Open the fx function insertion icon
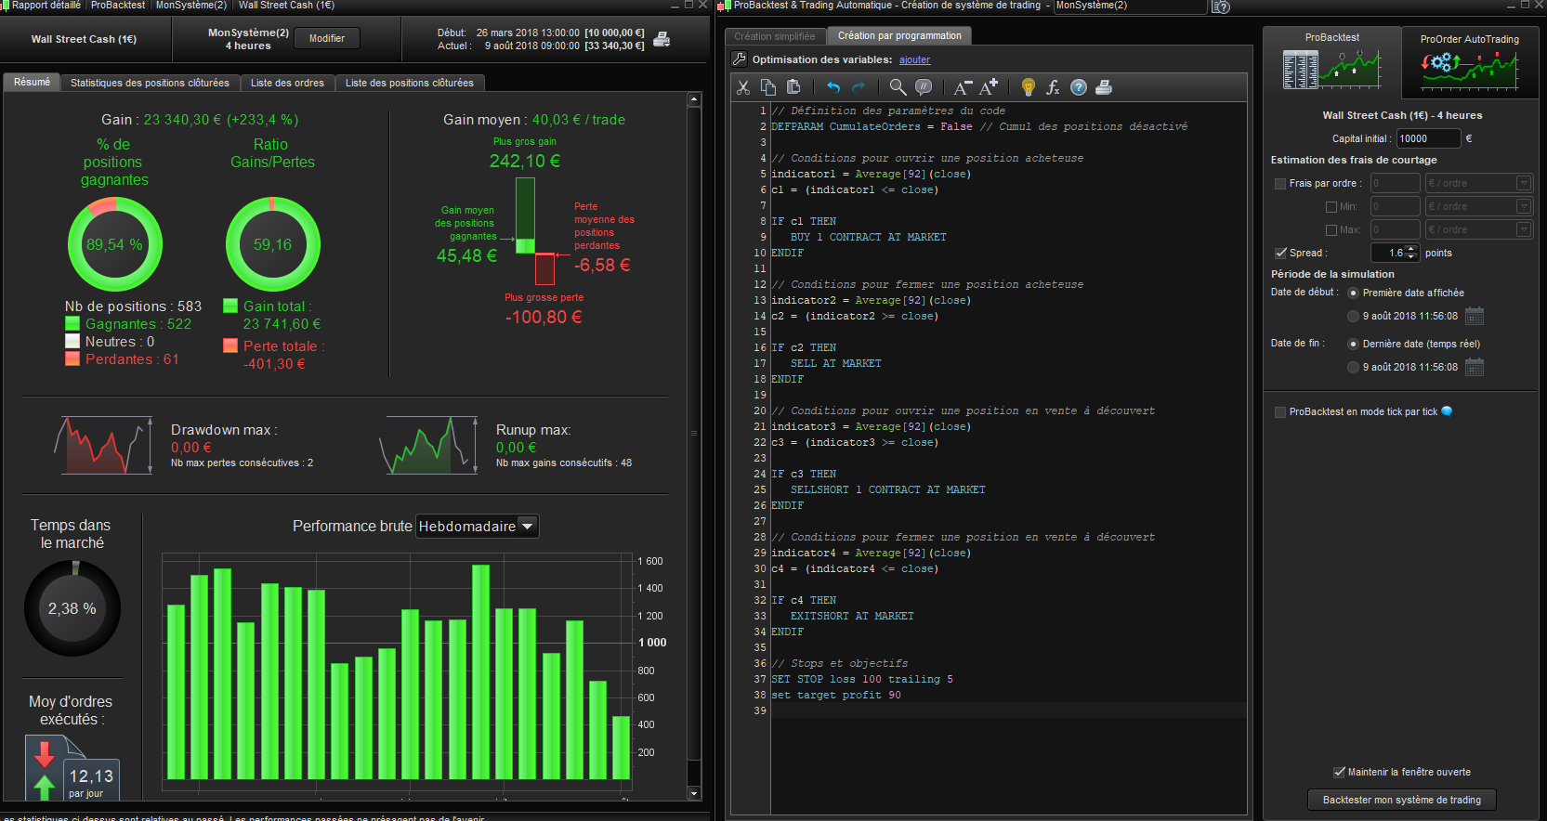Screen dimensions: 1547x821 pyautogui.click(x=1053, y=87)
